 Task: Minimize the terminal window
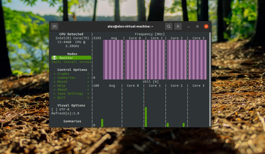189,26
